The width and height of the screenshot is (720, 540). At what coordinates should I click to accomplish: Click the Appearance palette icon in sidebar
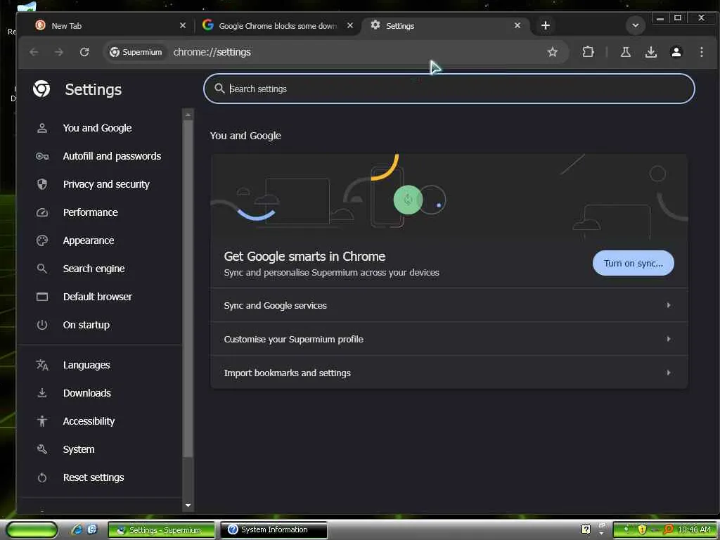pyautogui.click(x=41, y=240)
